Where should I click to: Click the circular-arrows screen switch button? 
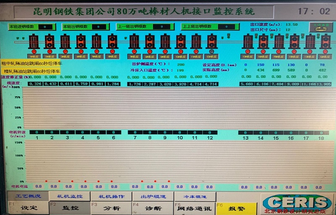(x=321, y=27)
